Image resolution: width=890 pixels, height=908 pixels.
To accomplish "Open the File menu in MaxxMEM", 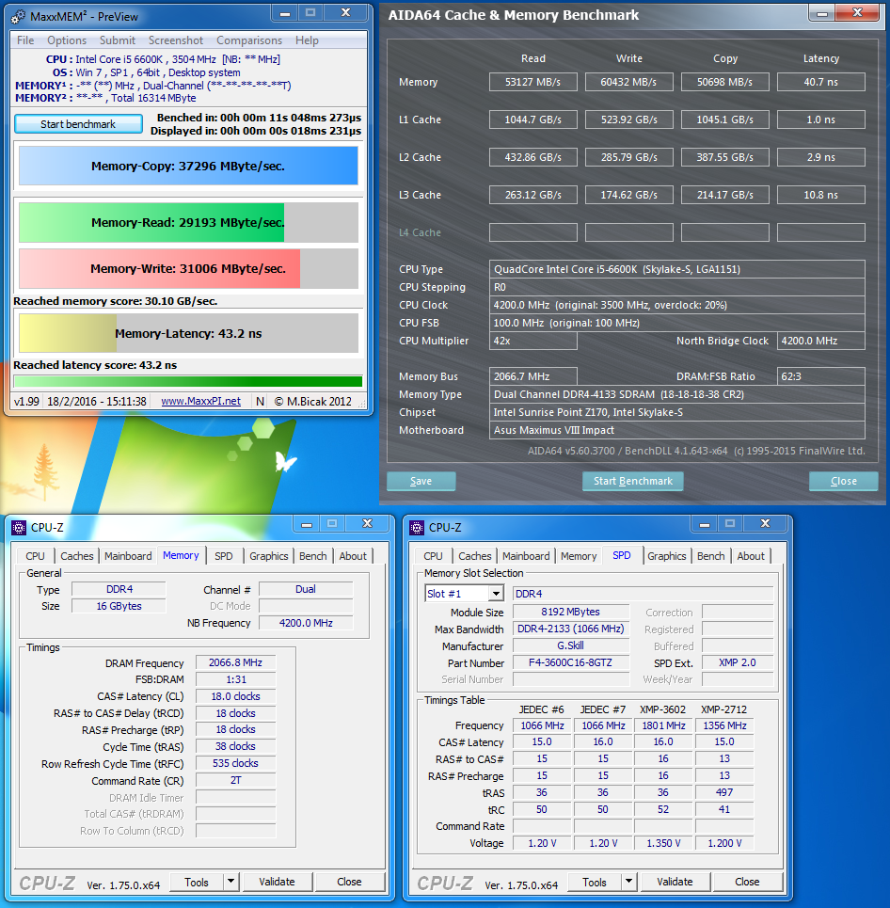I will [x=25, y=40].
